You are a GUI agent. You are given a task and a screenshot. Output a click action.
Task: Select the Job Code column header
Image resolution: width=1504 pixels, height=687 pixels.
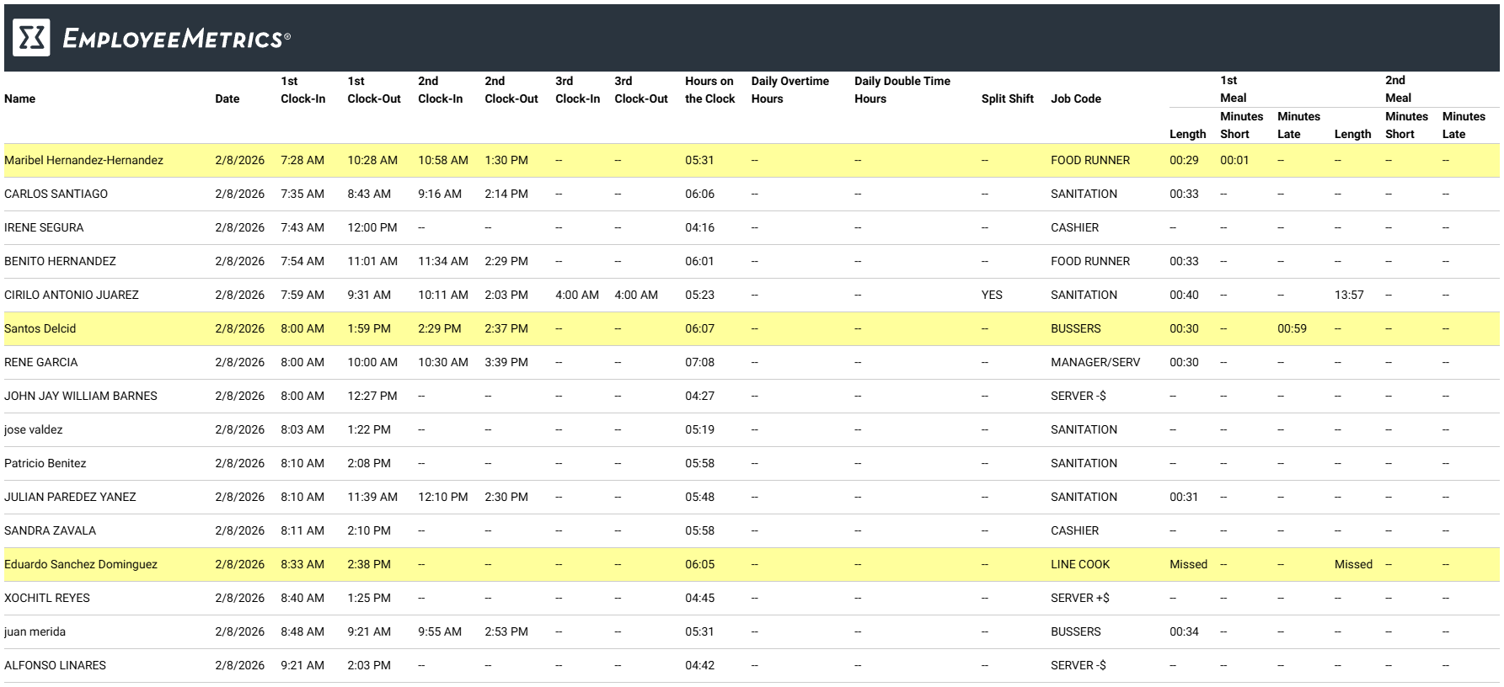pos(1075,99)
